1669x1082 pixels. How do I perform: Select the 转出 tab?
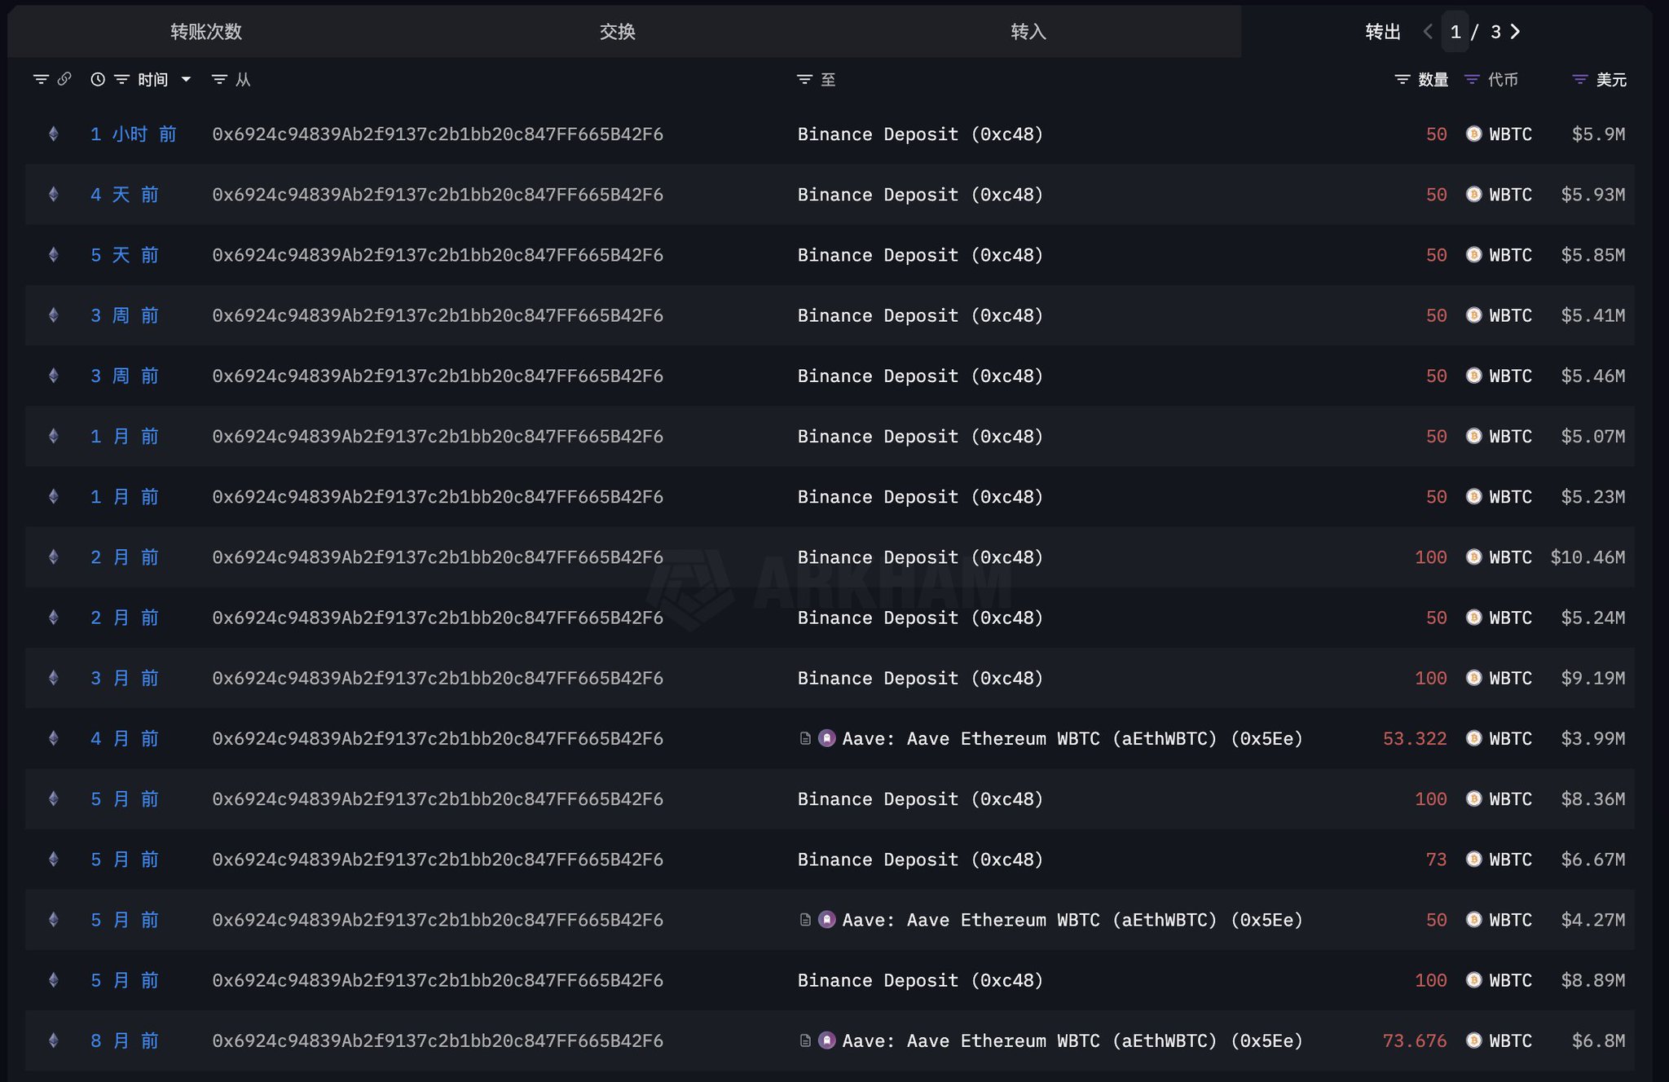(1383, 32)
